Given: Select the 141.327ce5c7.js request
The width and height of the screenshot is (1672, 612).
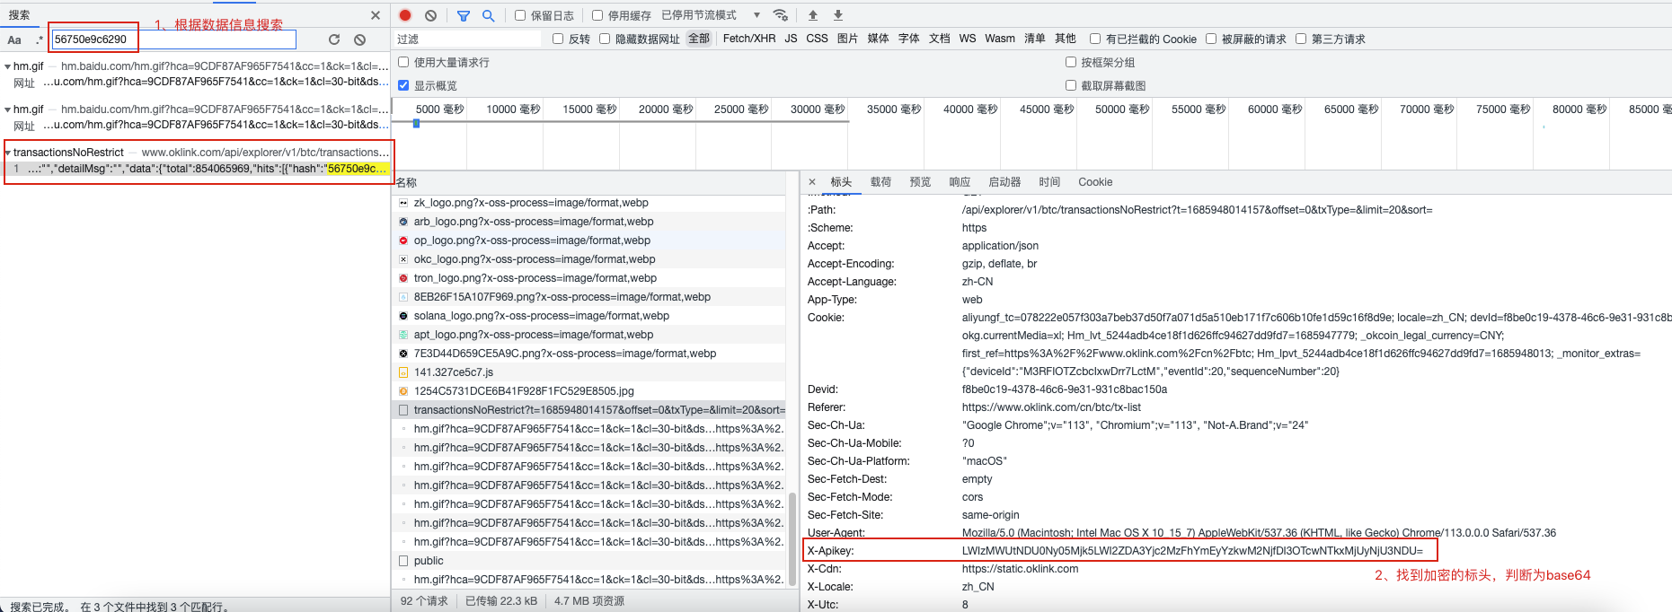Looking at the screenshot, I should pos(588,372).
